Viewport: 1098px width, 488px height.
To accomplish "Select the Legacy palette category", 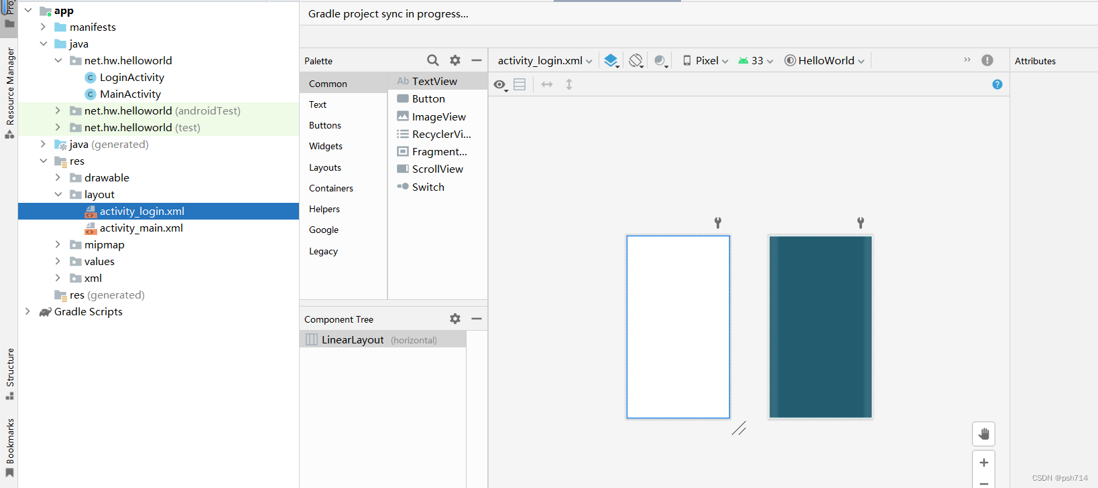I will pos(343,251).
